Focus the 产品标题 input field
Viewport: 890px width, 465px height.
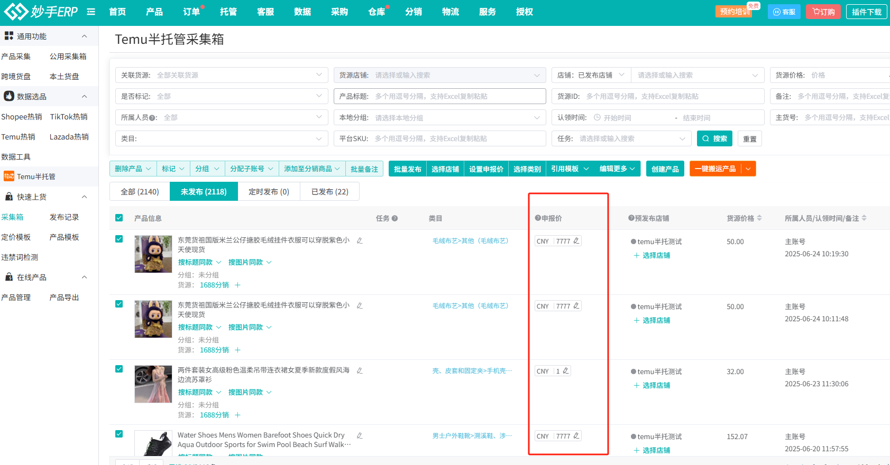point(440,96)
